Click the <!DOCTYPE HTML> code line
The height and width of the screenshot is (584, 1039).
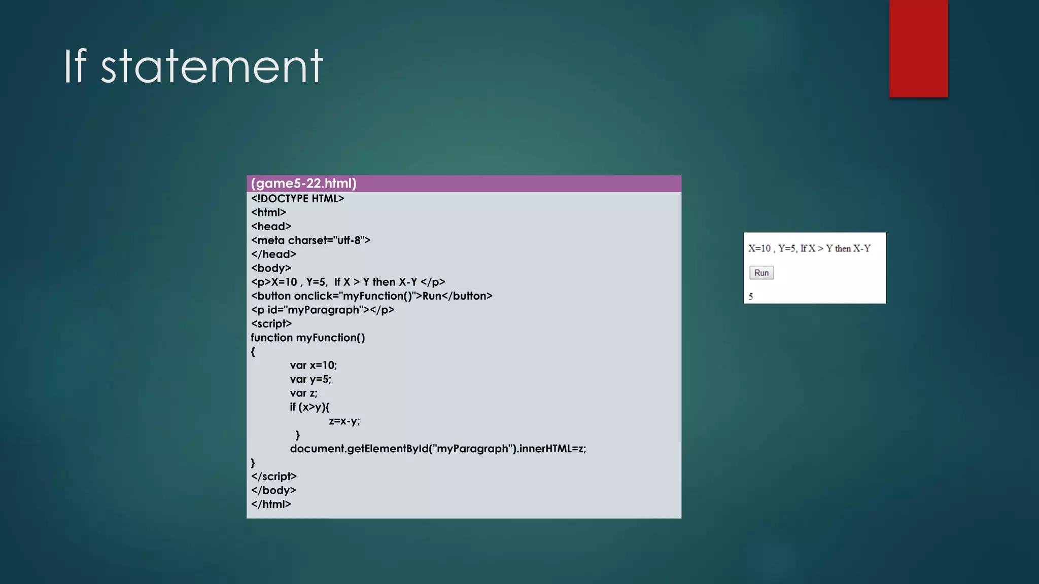[x=297, y=199]
